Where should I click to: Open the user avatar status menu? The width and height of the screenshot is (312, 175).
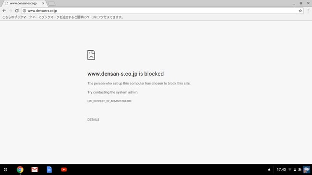tap(306, 170)
